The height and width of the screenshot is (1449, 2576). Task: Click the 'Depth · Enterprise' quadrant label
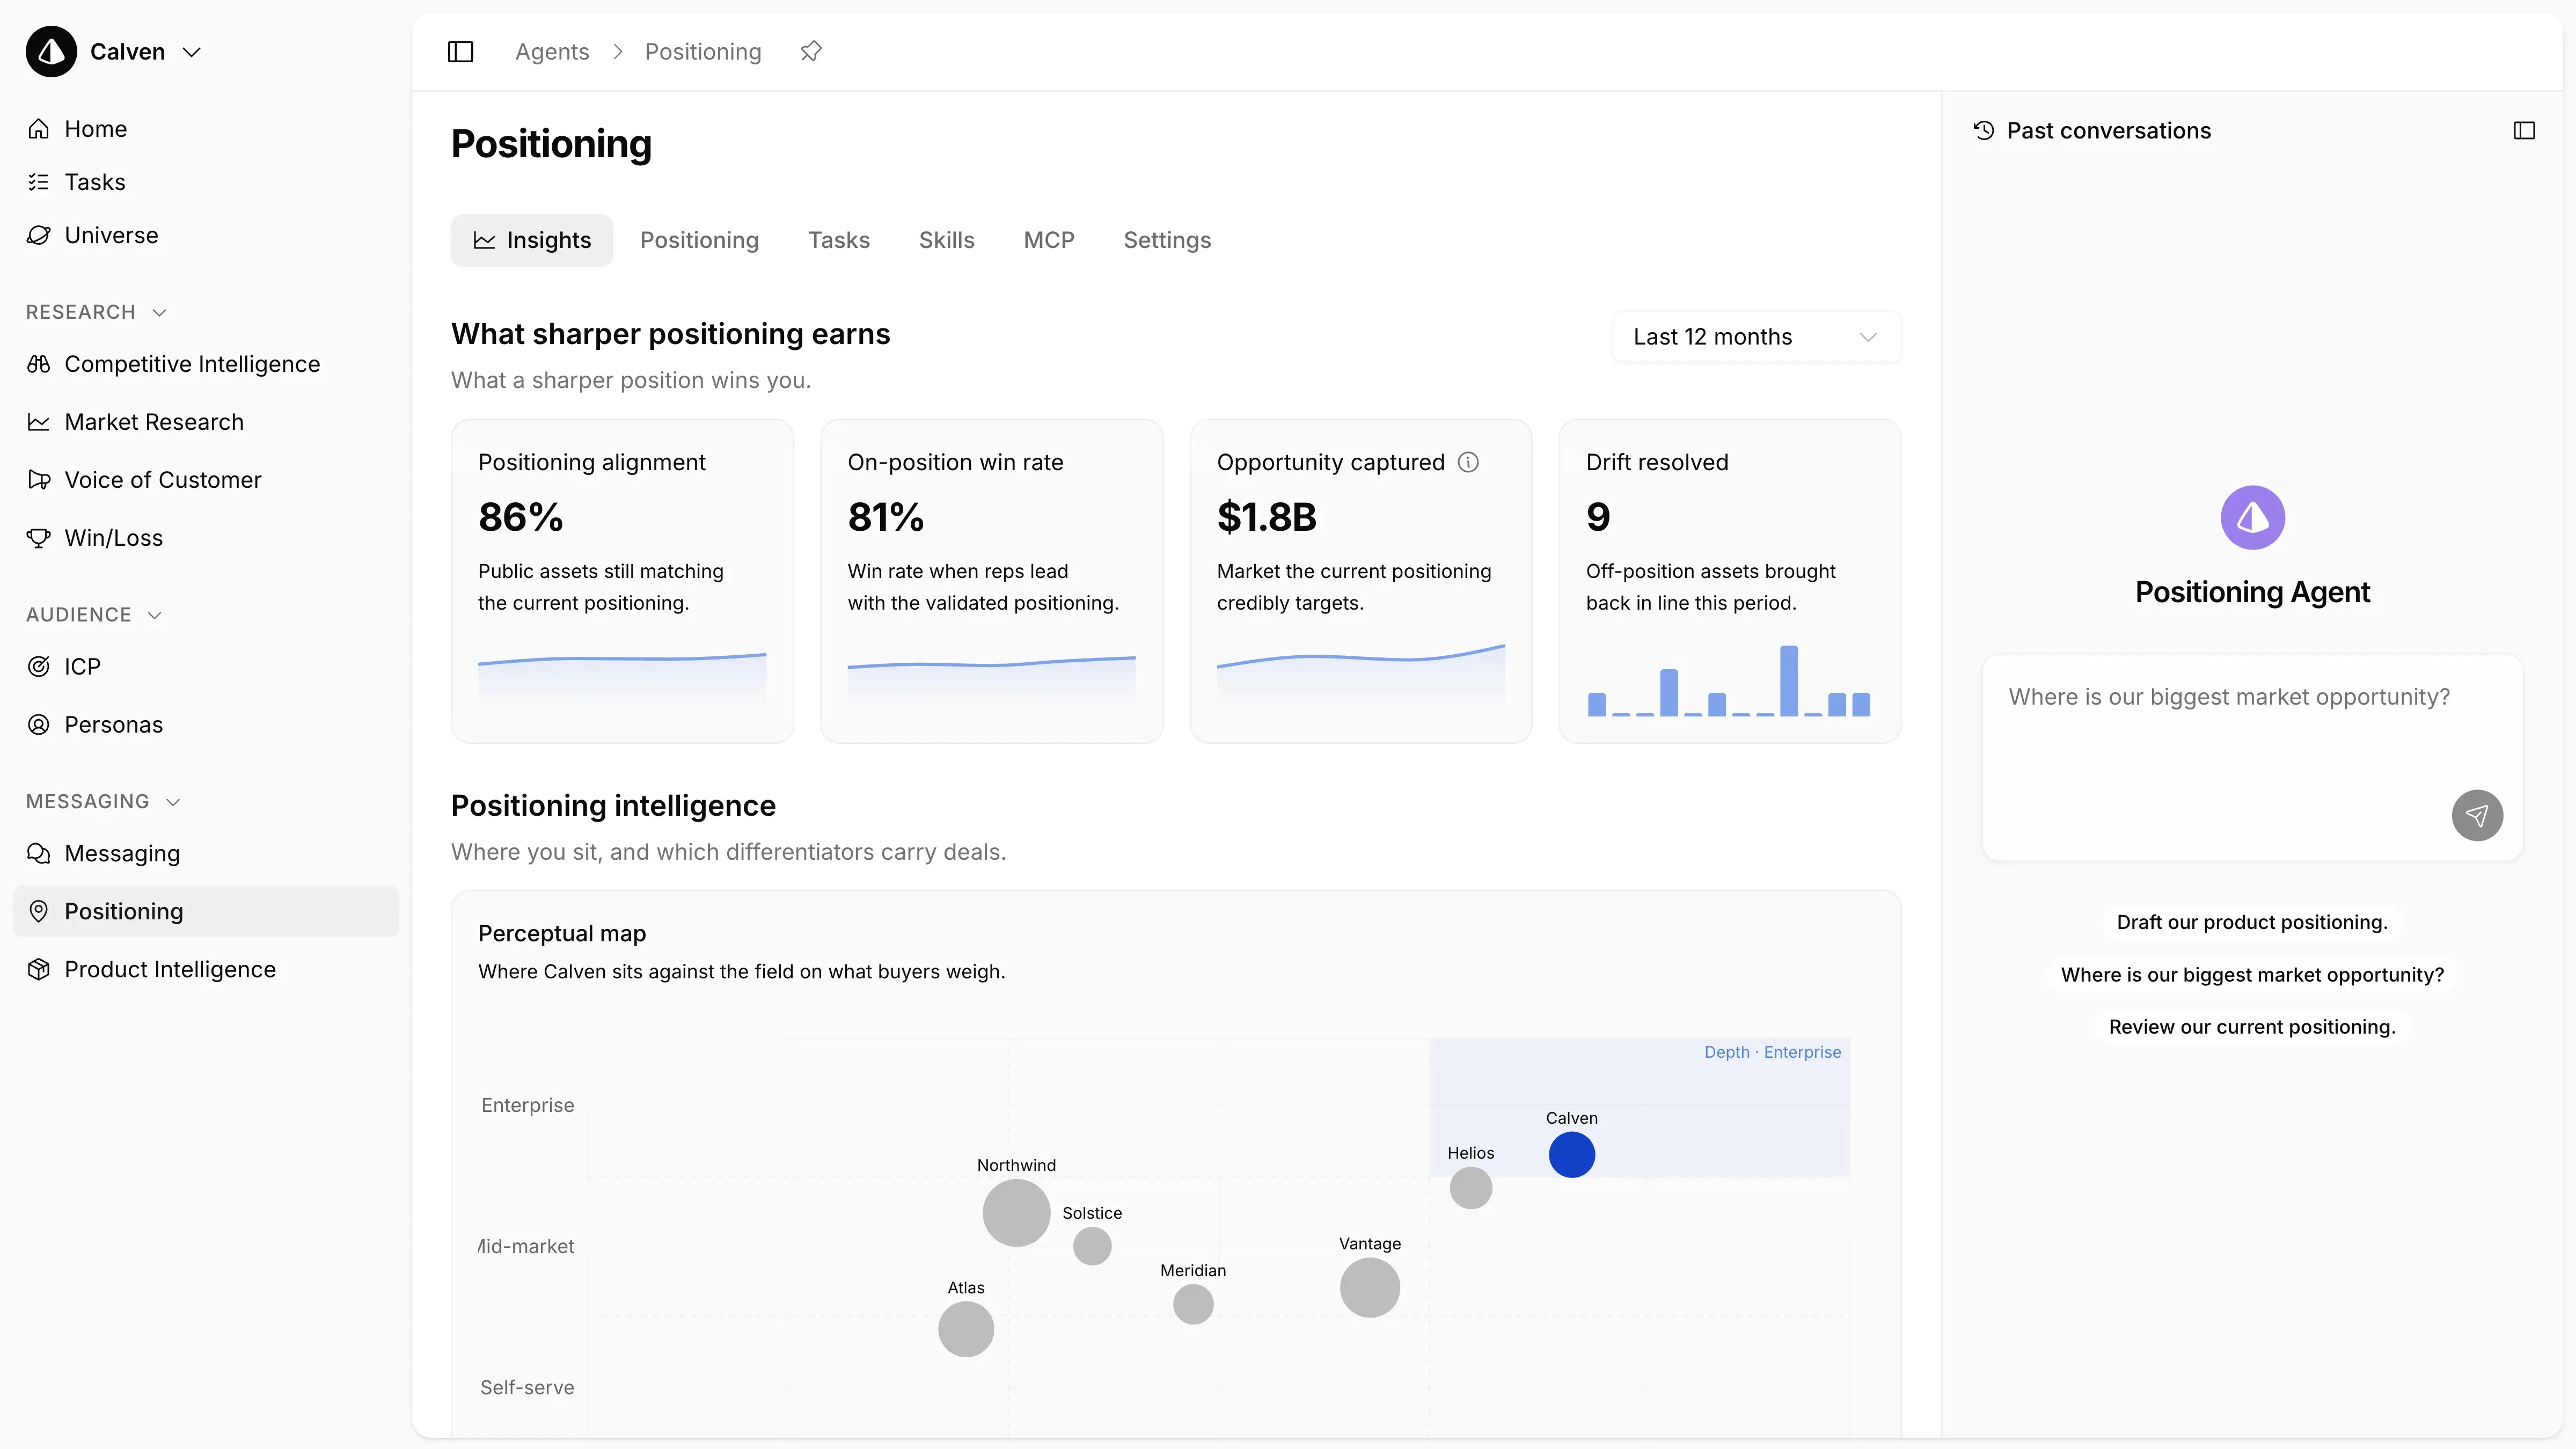tap(1772, 1052)
